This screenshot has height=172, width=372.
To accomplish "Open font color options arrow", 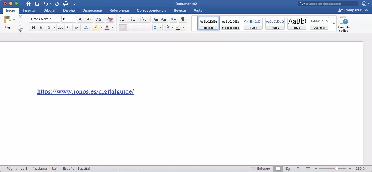I will 113,28.
